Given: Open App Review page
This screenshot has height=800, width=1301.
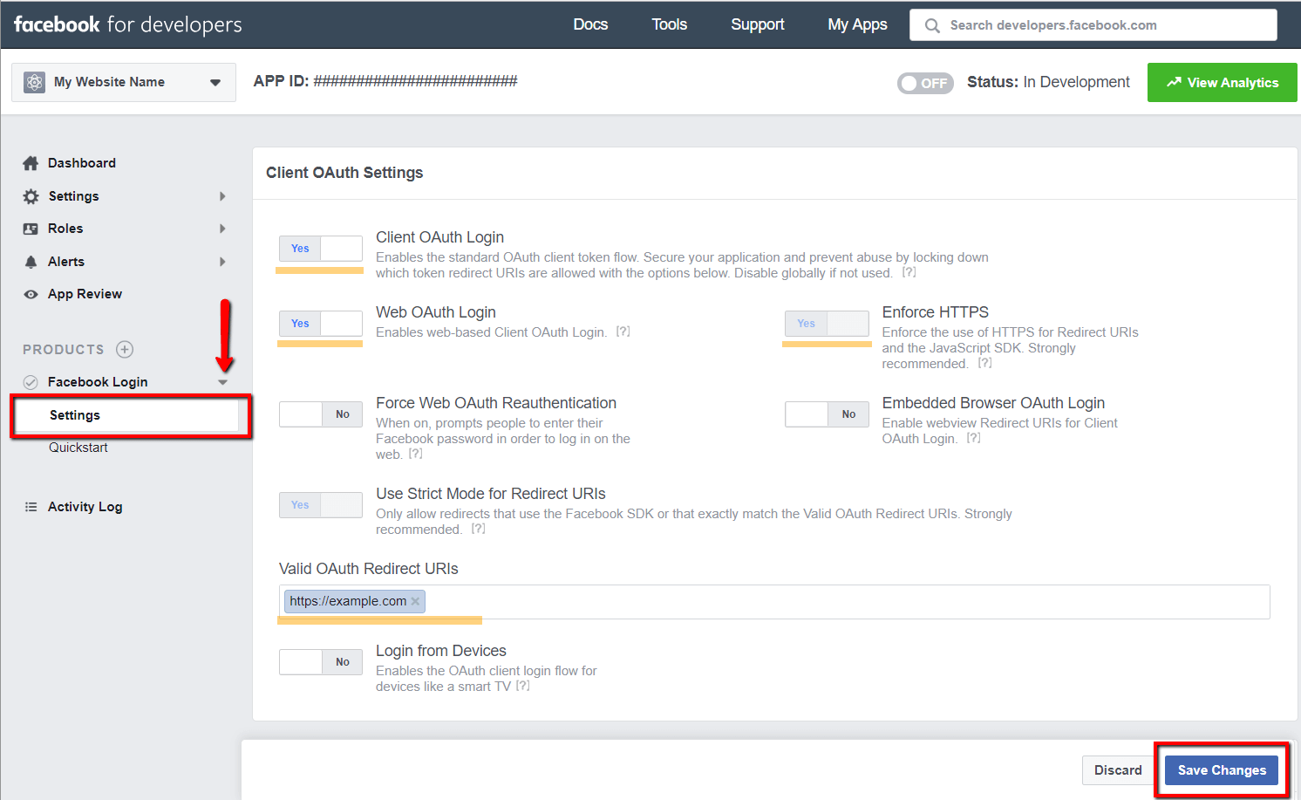Looking at the screenshot, I should tap(85, 294).
